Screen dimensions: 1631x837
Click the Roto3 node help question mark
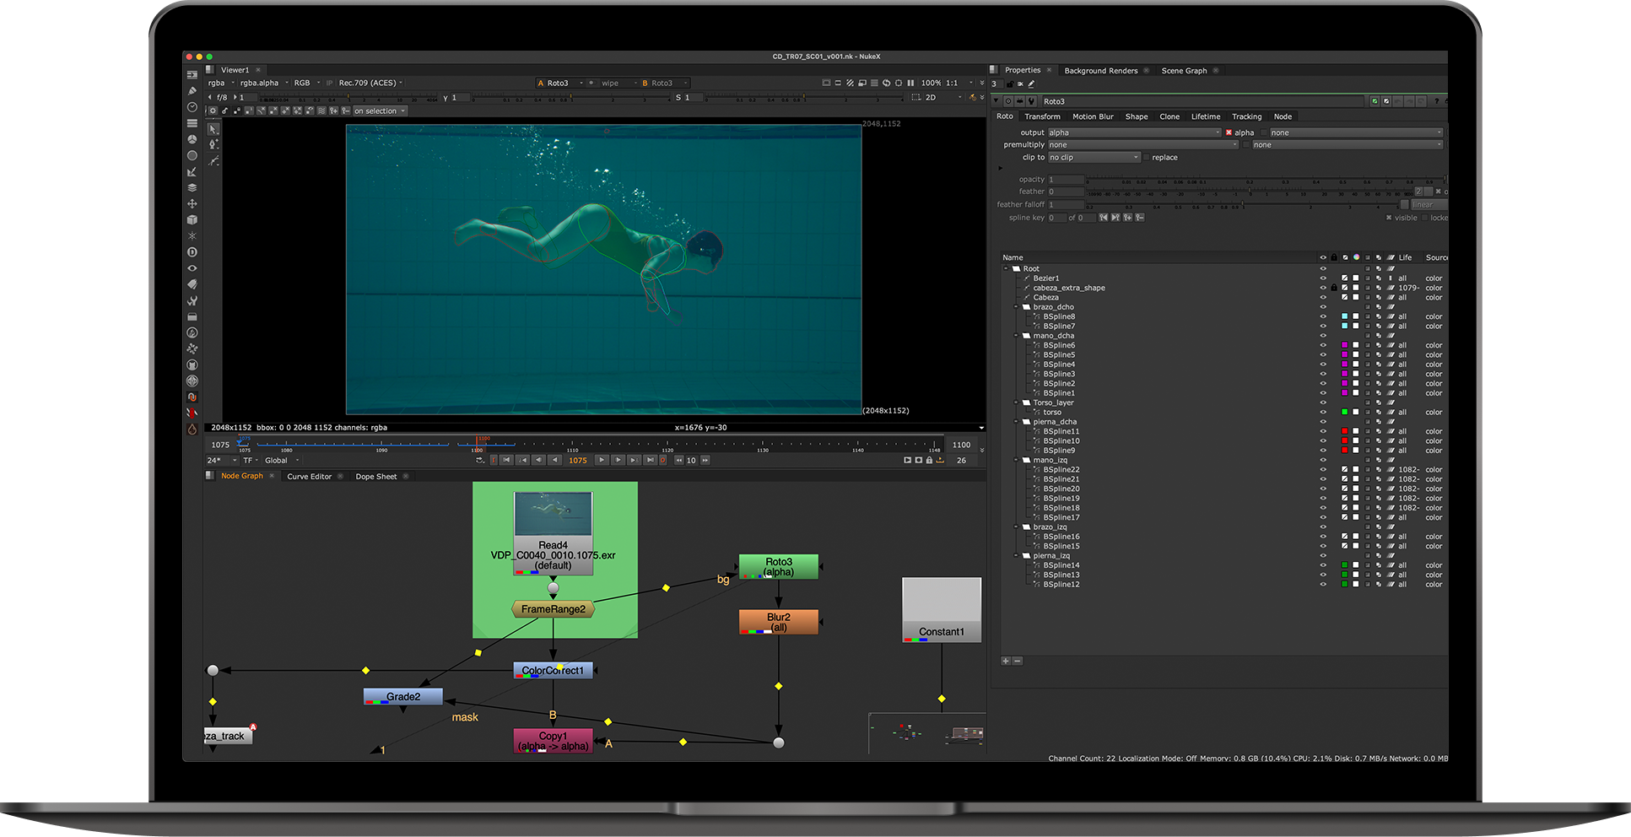click(x=1436, y=101)
